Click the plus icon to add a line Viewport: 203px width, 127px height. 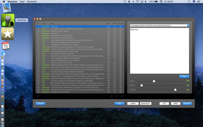coord(122,96)
